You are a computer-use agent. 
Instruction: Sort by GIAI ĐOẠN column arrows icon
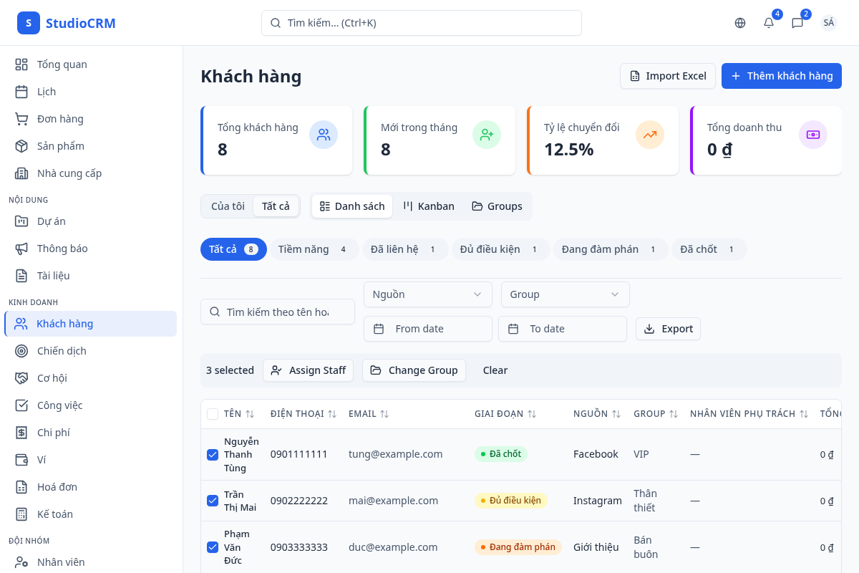531,414
